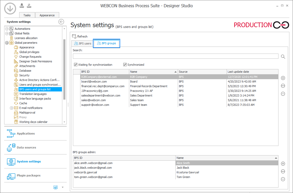The height and width of the screenshot is (193, 293).
Task: Edit selected BPS group with ellipsis icon
Action: 283,86
